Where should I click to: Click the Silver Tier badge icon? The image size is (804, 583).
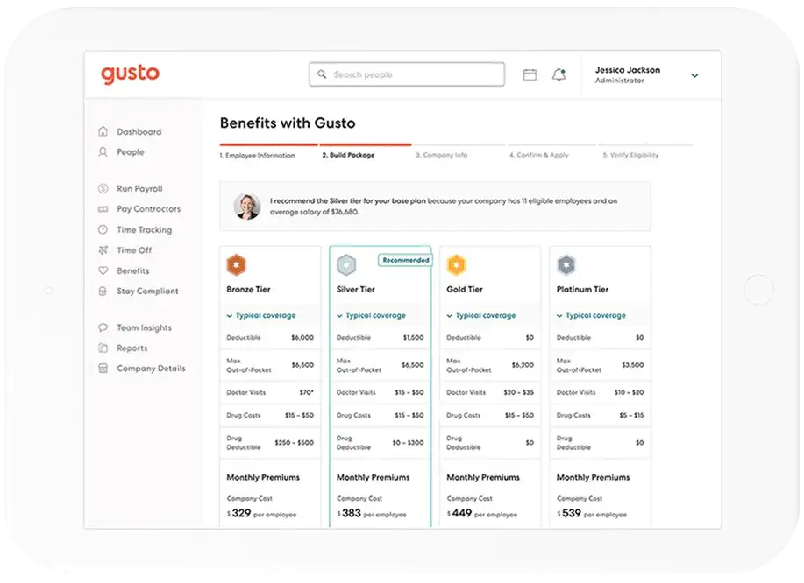(346, 265)
